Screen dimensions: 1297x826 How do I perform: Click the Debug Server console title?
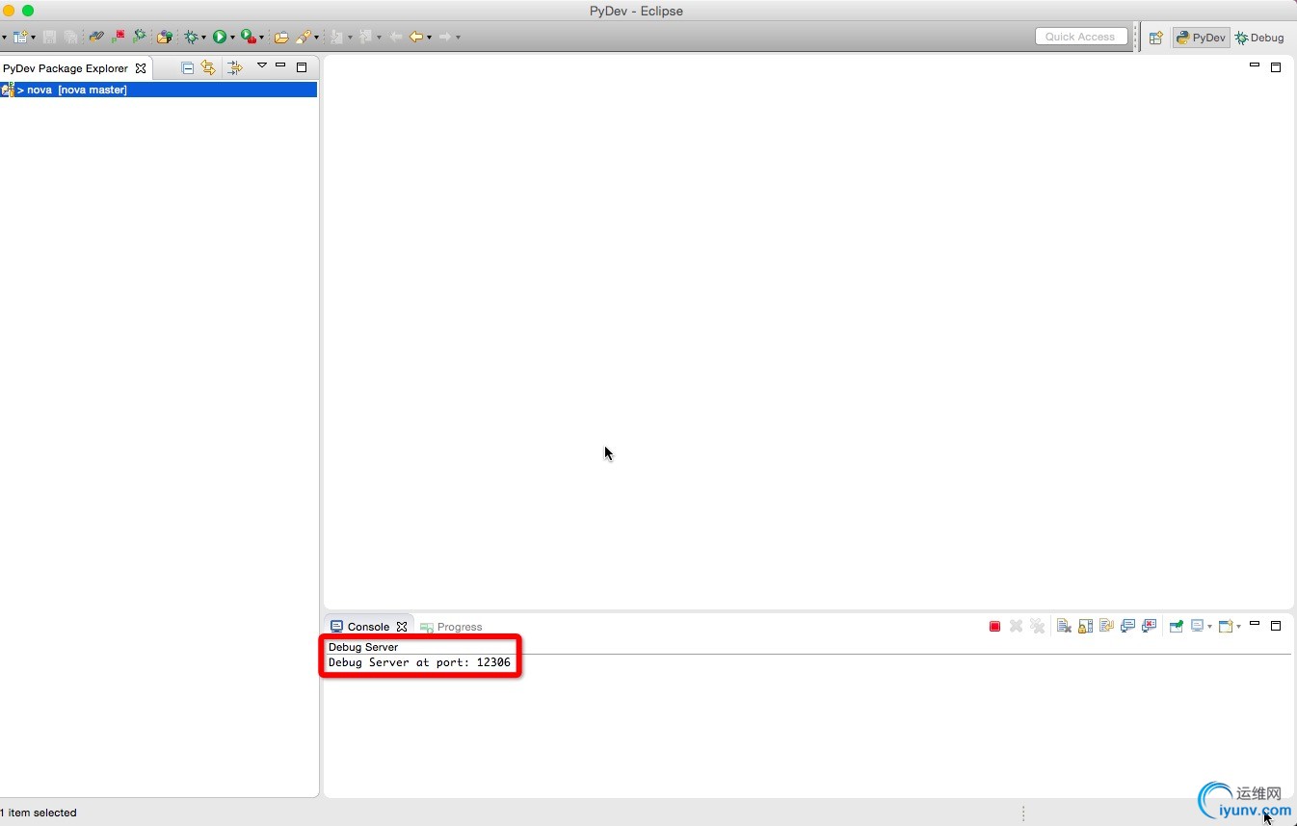pyautogui.click(x=363, y=647)
